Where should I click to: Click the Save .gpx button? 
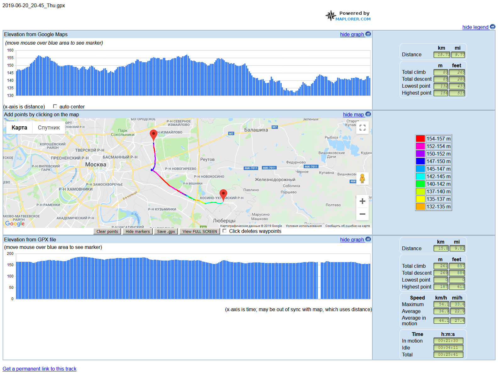(x=166, y=231)
